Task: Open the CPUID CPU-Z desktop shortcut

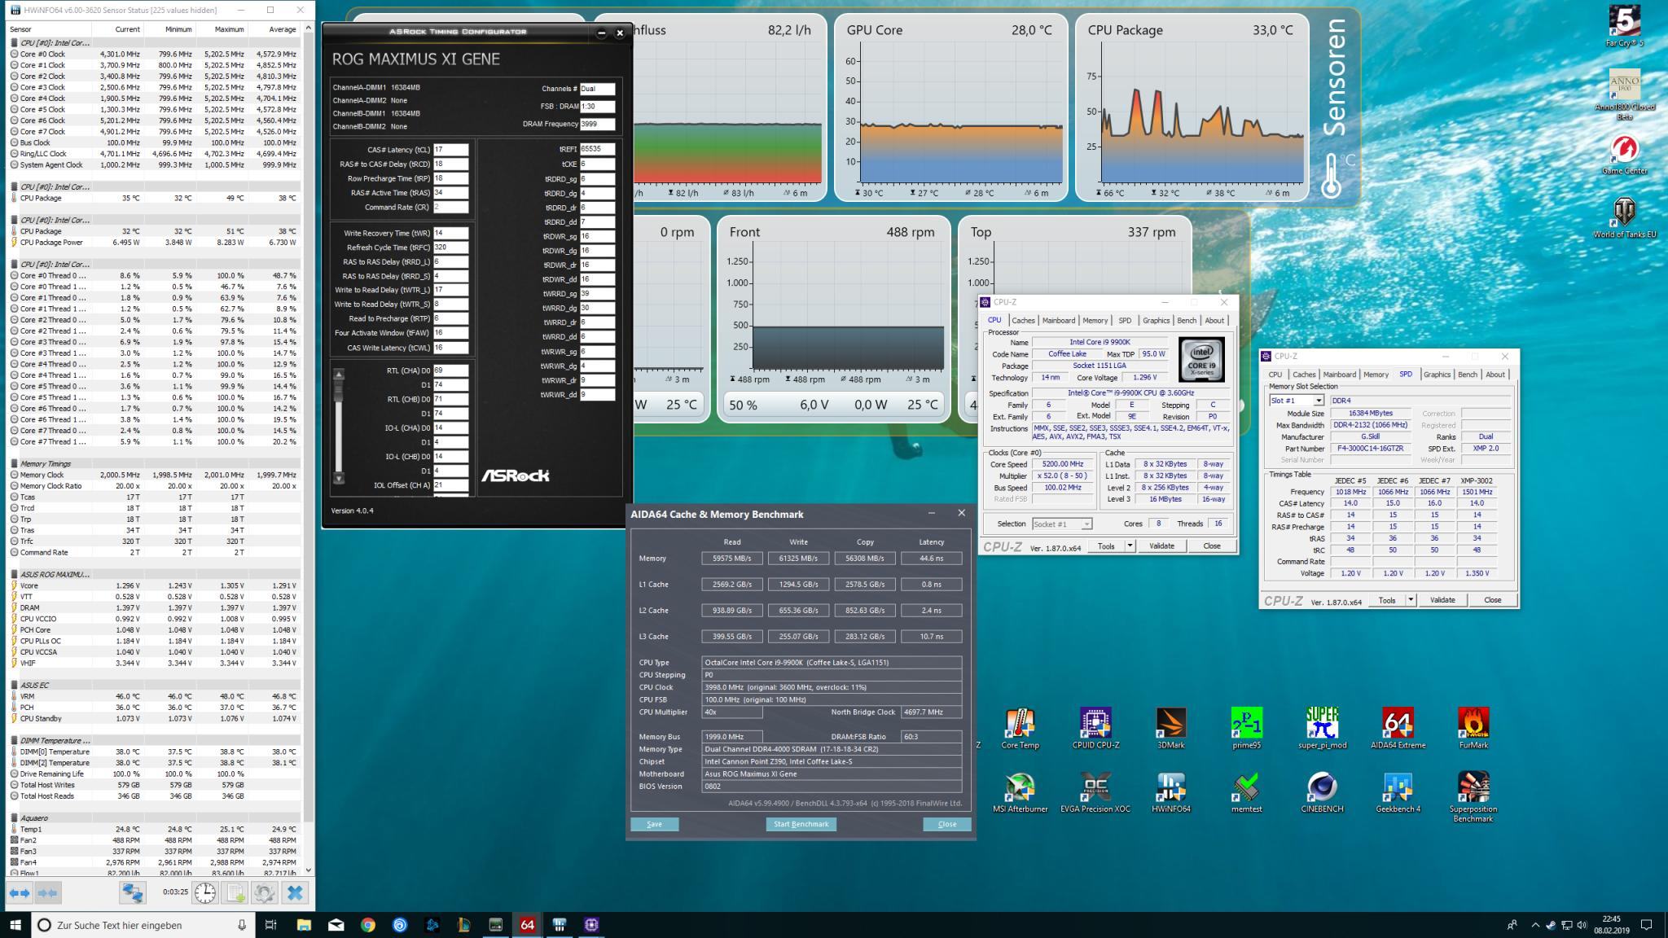Action: [x=1095, y=728]
